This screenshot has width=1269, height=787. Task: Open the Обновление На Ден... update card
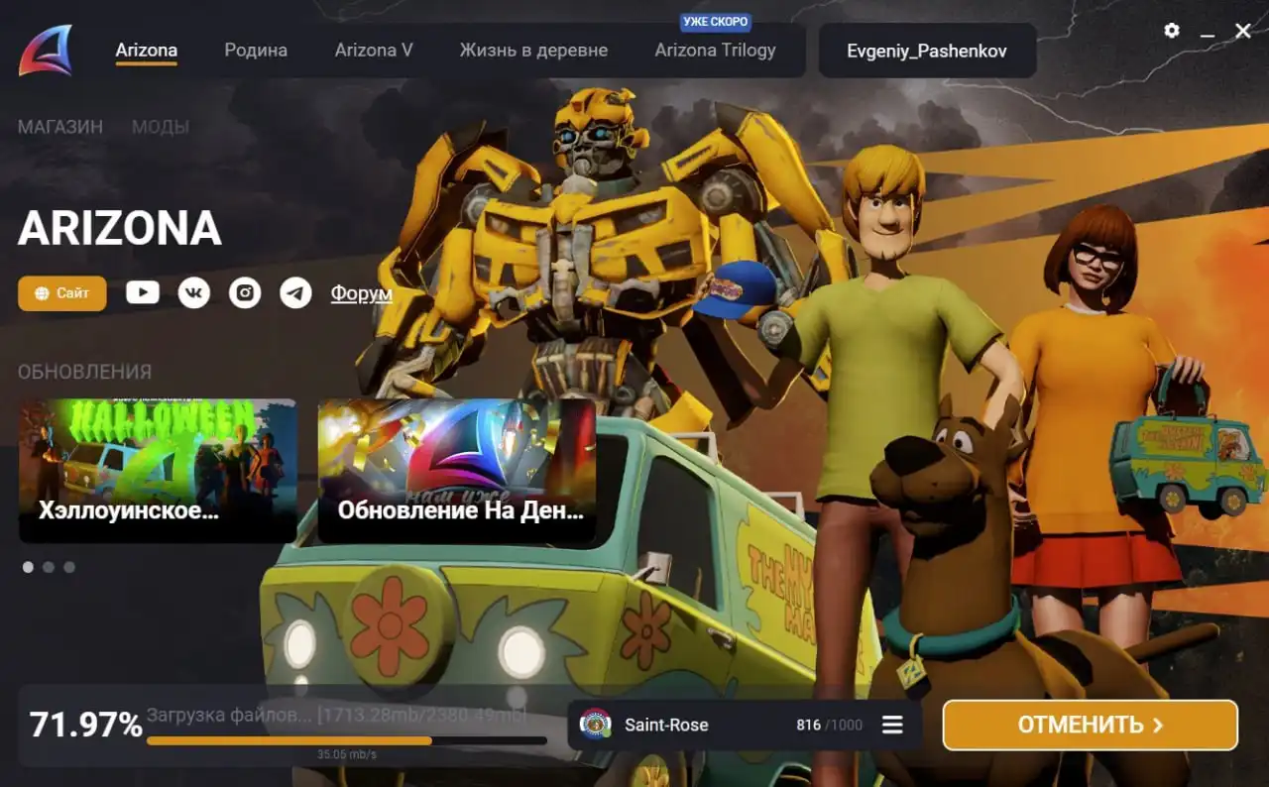457,471
